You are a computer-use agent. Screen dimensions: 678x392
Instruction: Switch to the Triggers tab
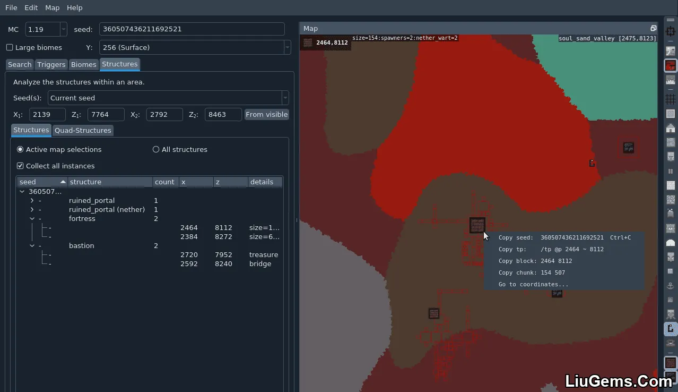point(51,64)
